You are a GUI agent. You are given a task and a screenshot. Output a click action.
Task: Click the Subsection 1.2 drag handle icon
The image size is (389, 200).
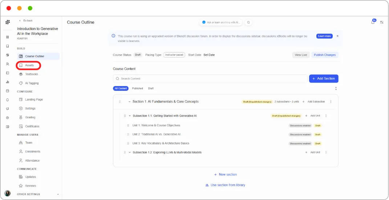pos(125,152)
